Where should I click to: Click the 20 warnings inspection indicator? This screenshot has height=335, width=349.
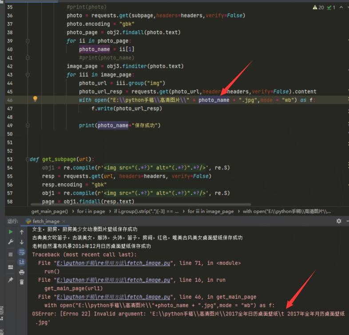tap(319, 8)
